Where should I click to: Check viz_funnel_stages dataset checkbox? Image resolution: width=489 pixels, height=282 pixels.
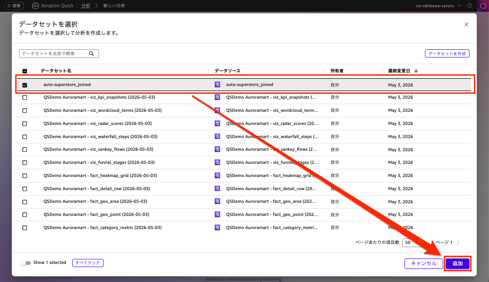coord(25,163)
